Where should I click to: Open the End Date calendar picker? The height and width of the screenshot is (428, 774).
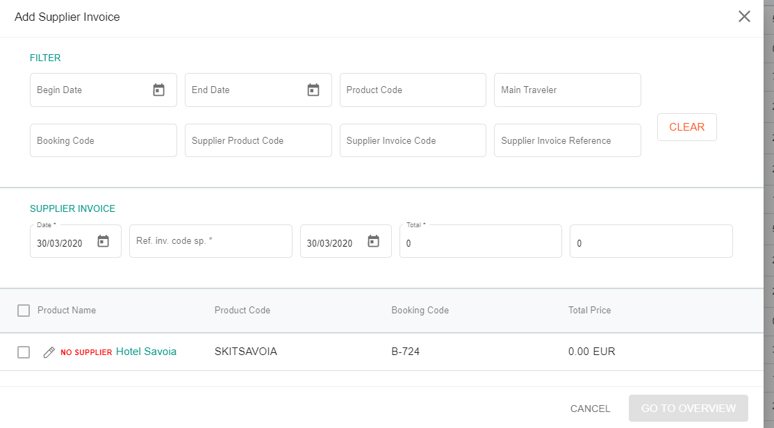(x=313, y=90)
